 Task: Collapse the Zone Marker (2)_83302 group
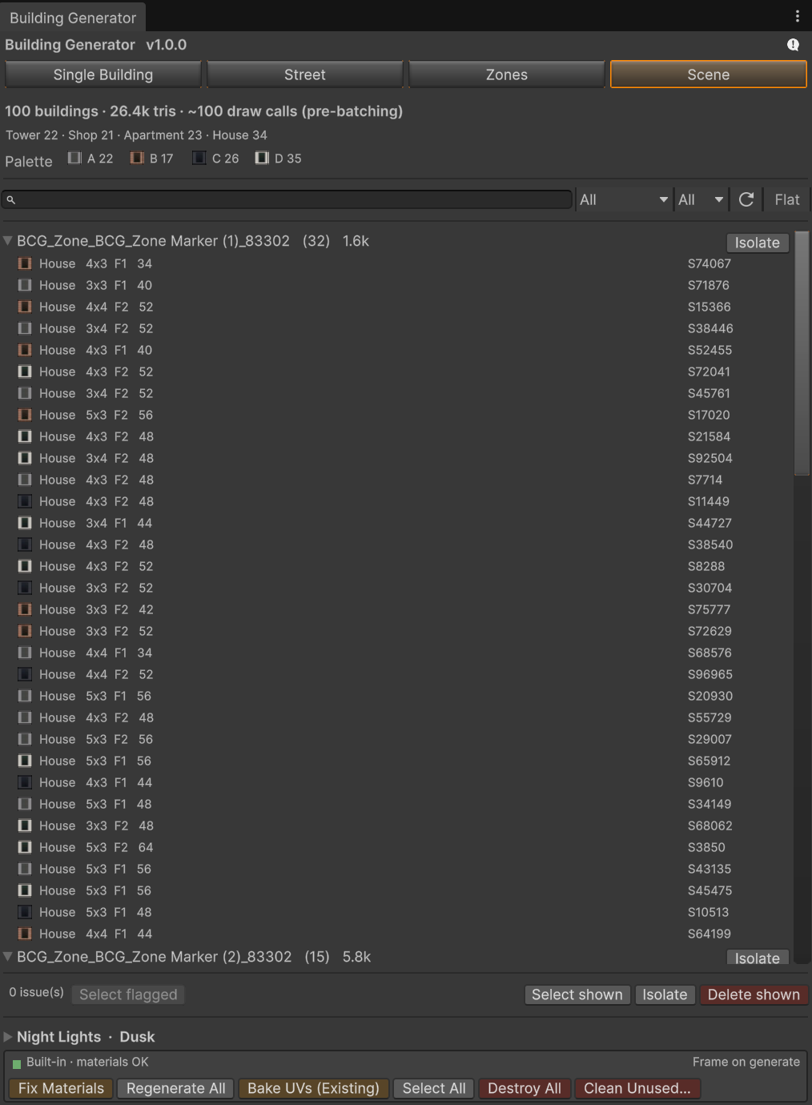8,956
